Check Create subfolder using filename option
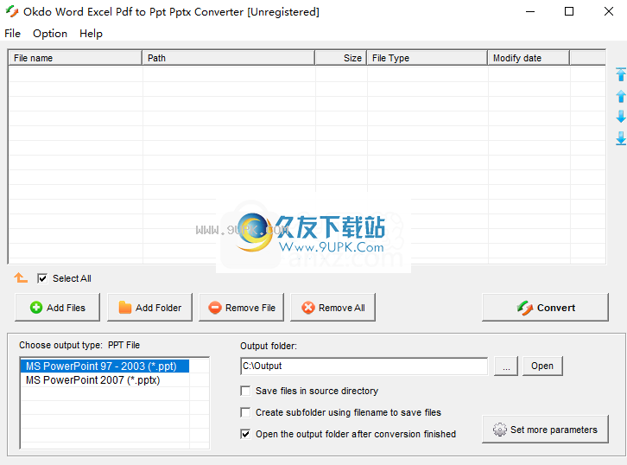The height and width of the screenshot is (465, 627). (245, 412)
